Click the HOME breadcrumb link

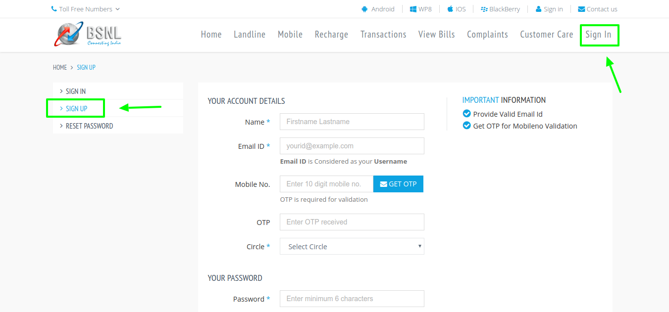[x=59, y=67]
